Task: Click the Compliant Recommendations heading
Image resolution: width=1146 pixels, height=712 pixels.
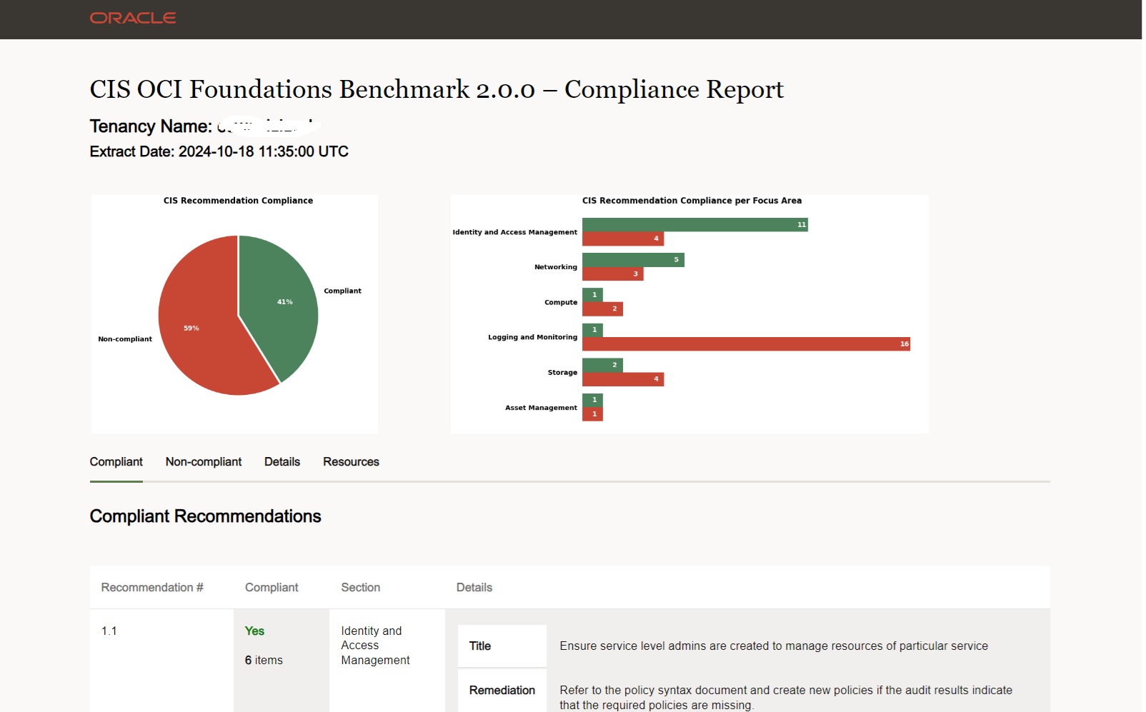Action: (205, 516)
